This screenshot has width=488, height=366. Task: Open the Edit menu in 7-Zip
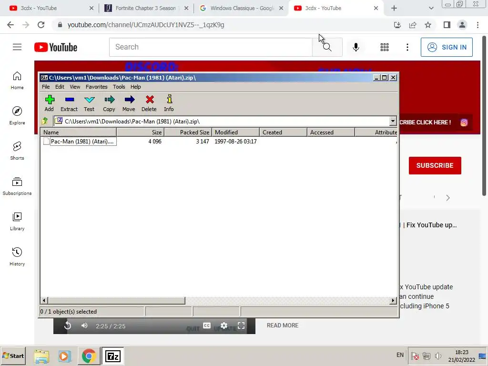coord(60,87)
